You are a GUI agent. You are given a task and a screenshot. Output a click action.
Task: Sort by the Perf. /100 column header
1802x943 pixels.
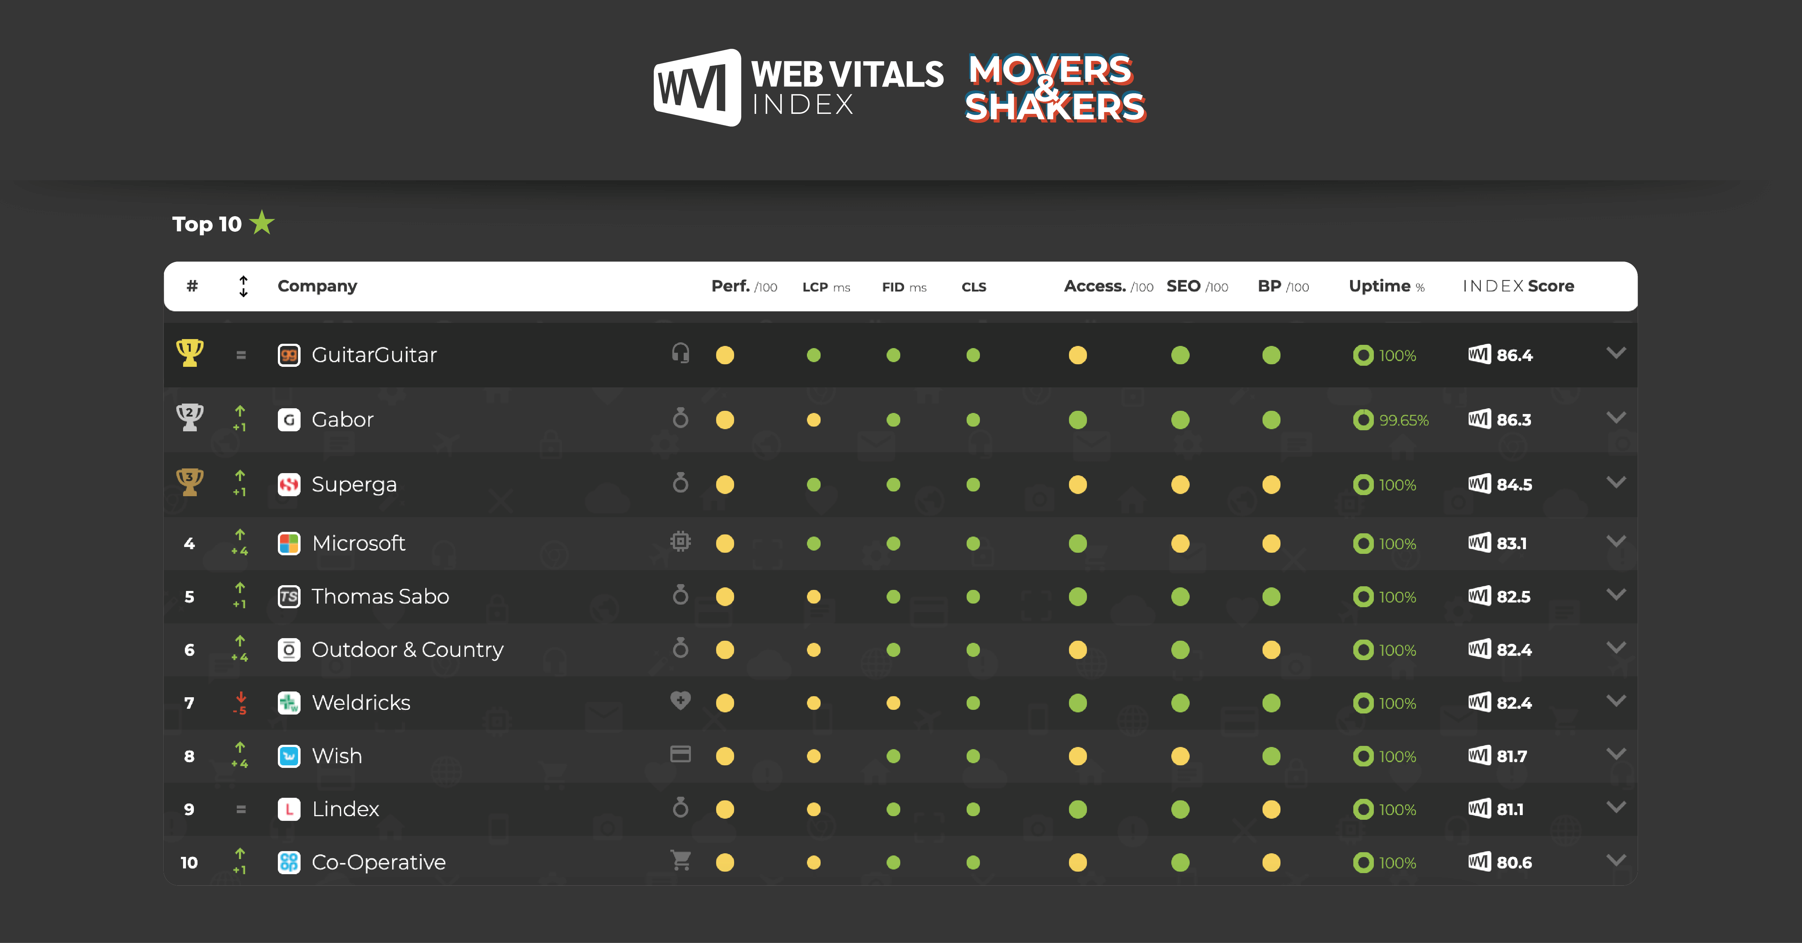tap(744, 287)
